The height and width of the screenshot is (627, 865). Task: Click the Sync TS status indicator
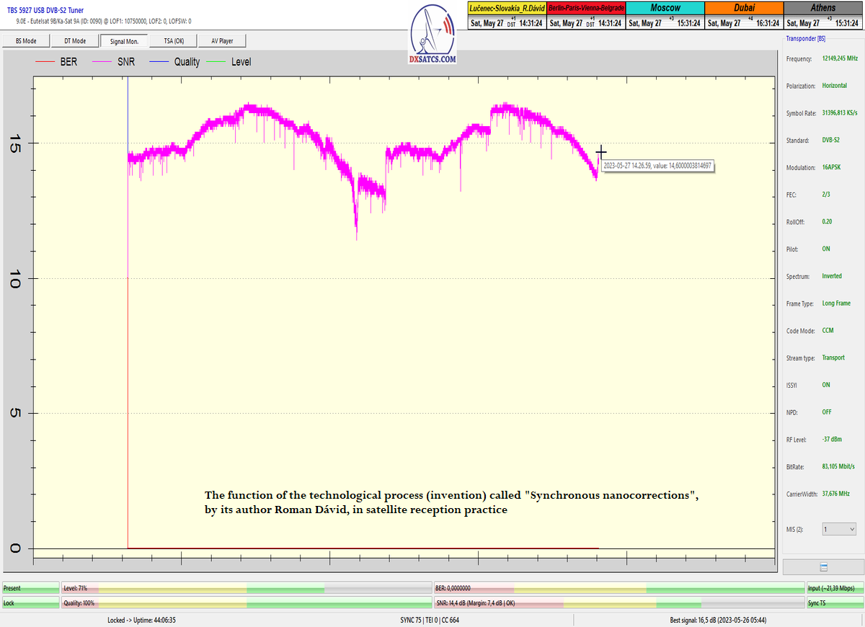click(834, 602)
